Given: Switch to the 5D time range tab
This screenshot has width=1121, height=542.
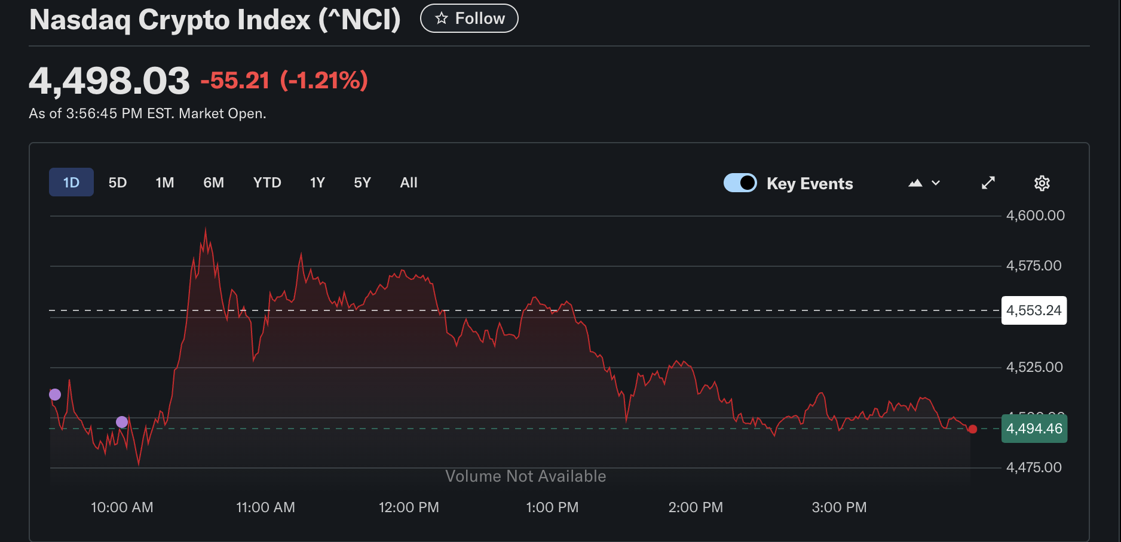Looking at the screenshot, I should pyautogui.click(x=117, y=183).
